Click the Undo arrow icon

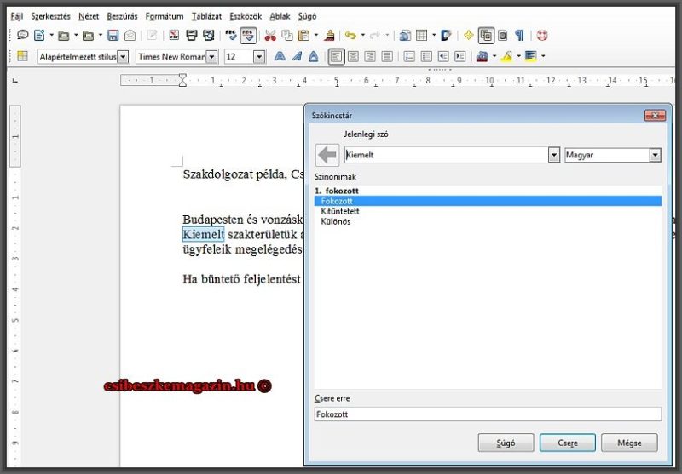tap(350, 35)
